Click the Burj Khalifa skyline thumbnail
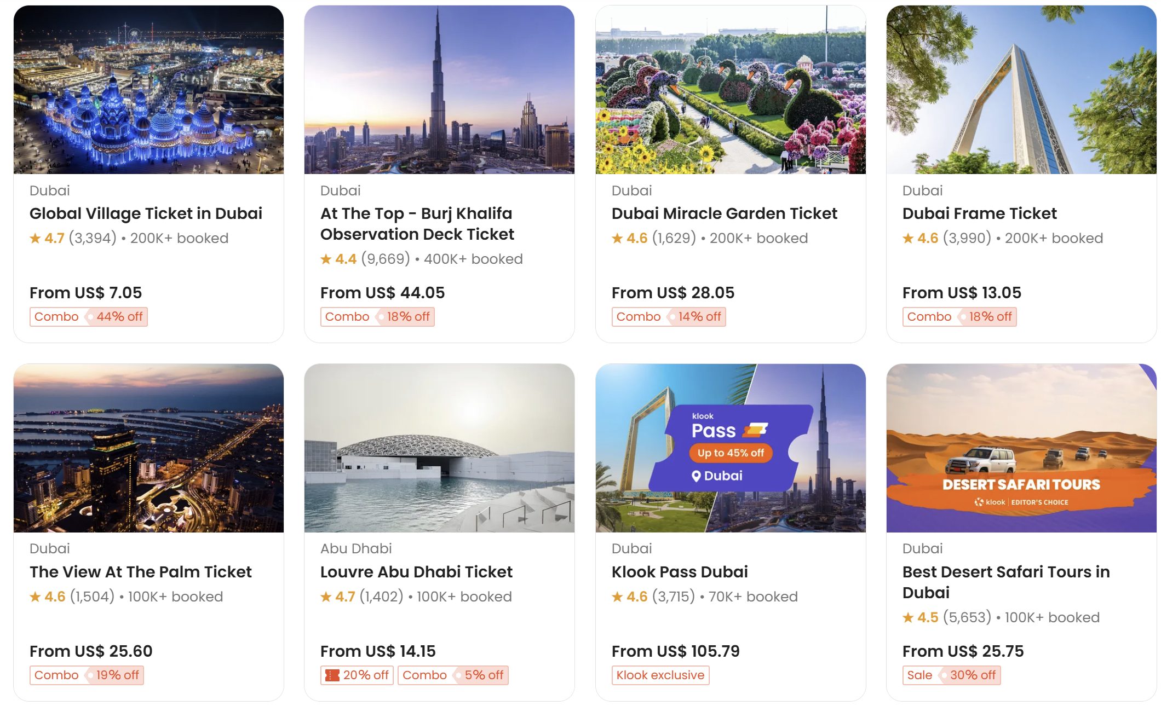Viewport: 1161px width, 706px height. (x=439, y=90)
